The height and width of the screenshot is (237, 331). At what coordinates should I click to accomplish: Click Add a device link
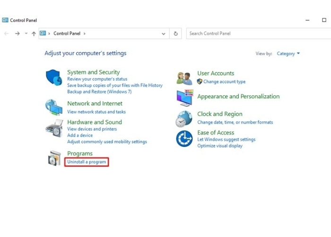[80, 135]
